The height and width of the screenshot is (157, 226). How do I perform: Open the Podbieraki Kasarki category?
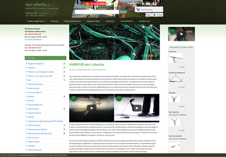click(x=35, y=150)
